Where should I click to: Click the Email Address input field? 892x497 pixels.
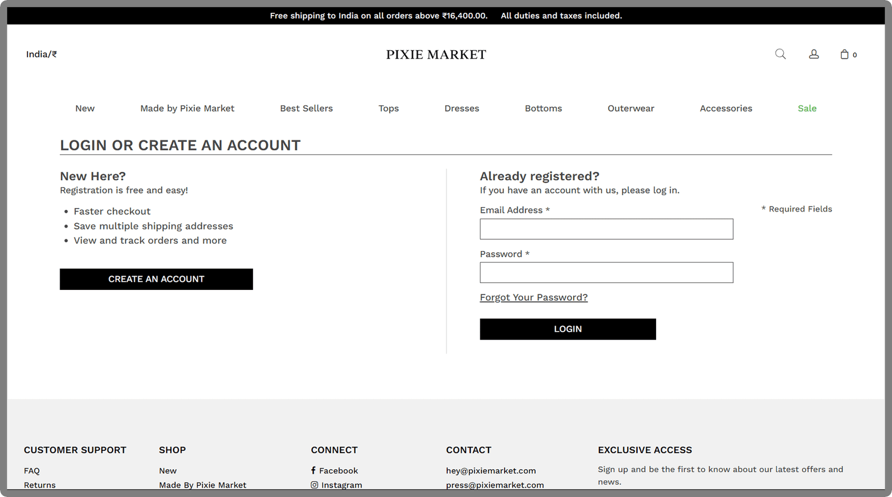[x=606, y=229]
